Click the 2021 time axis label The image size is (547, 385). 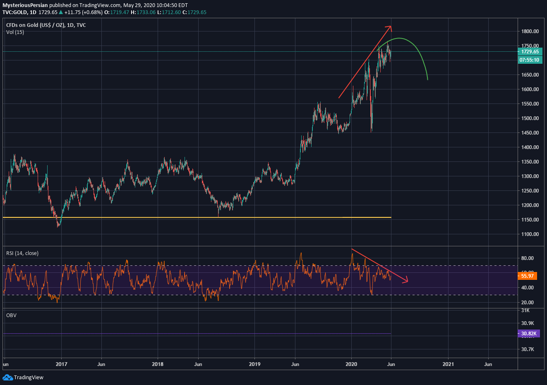point(448,364)
